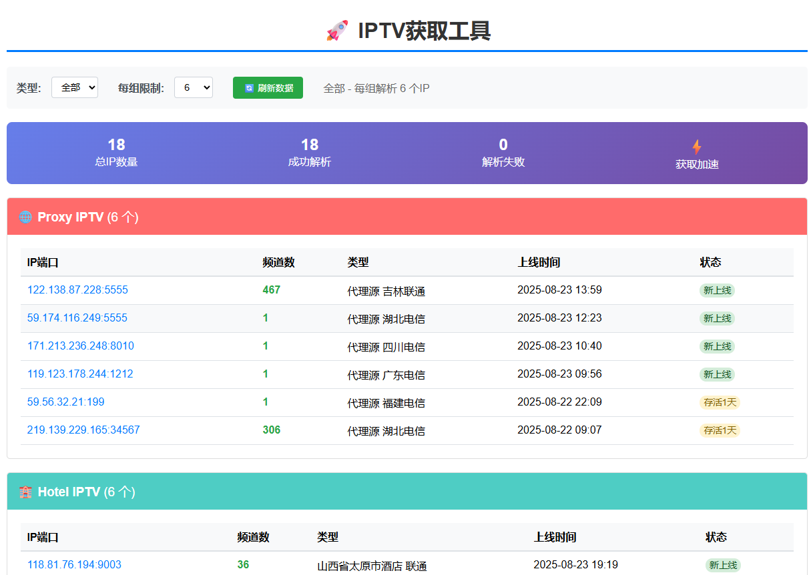Open link 59.174.116.249:5555
The width and height of the screenshot is (811, 575).
77,318
